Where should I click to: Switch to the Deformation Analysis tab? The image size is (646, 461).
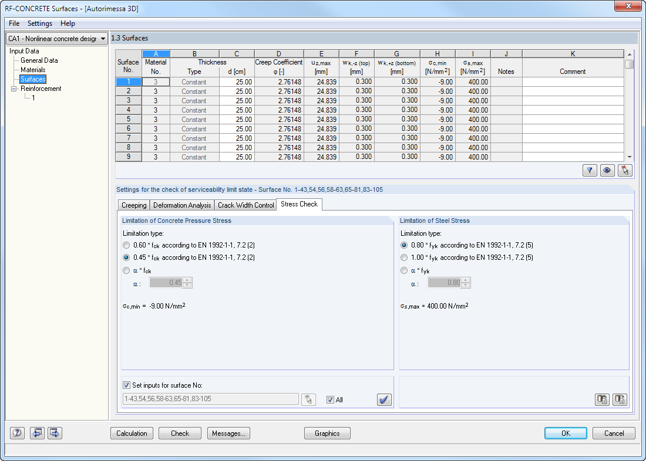[182, 205]
